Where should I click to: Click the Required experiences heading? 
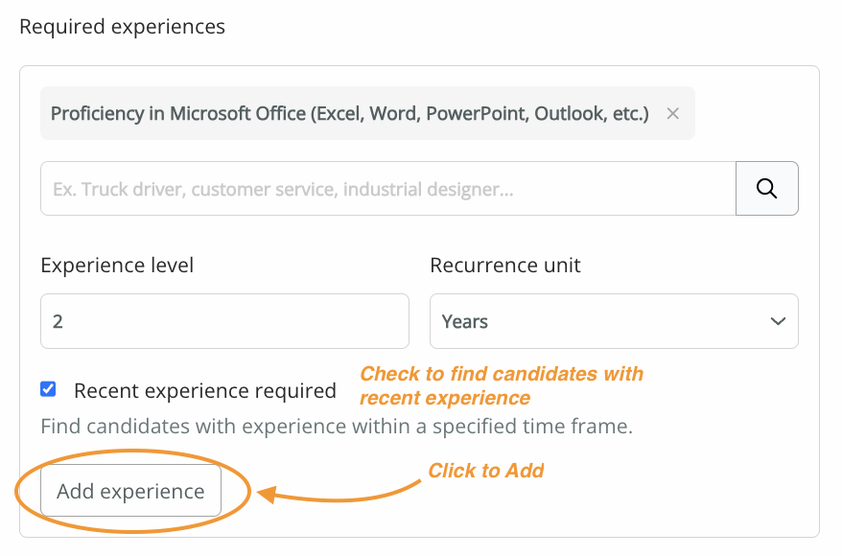coord(123,26)
